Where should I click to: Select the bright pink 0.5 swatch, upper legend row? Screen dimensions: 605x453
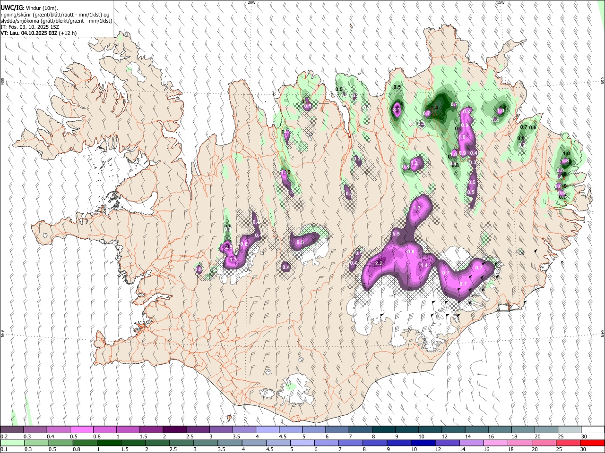(x=82, y=429)
